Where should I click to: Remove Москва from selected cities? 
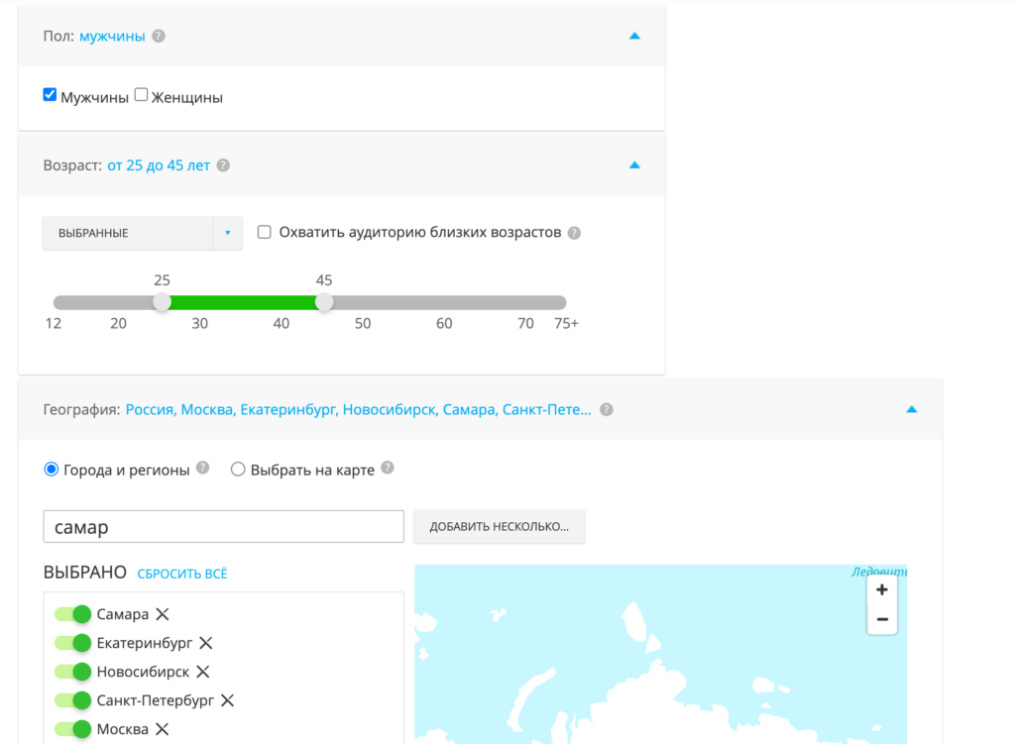[163, 729]
